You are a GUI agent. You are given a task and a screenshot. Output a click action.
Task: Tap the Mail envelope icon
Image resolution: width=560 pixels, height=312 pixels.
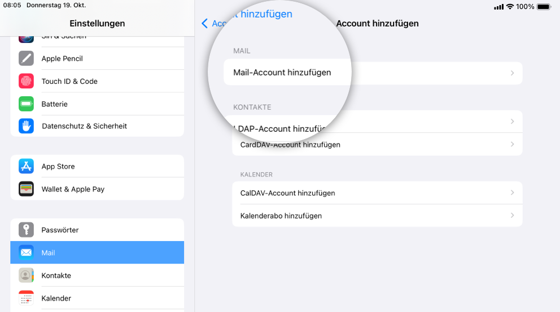26,252
